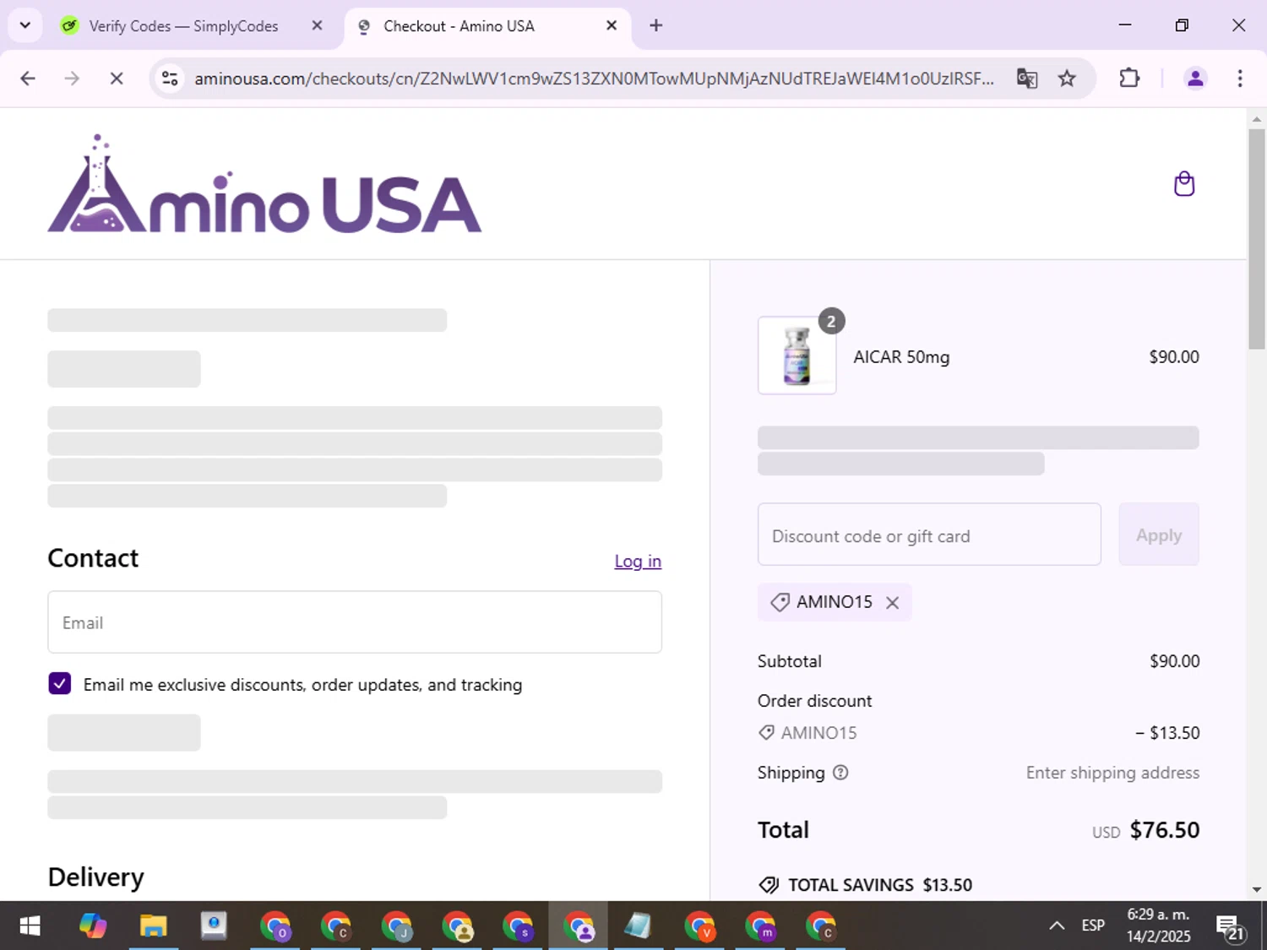Open the Windows notification center
This screenshot has width=1267, height=950.
[1231, 927]
